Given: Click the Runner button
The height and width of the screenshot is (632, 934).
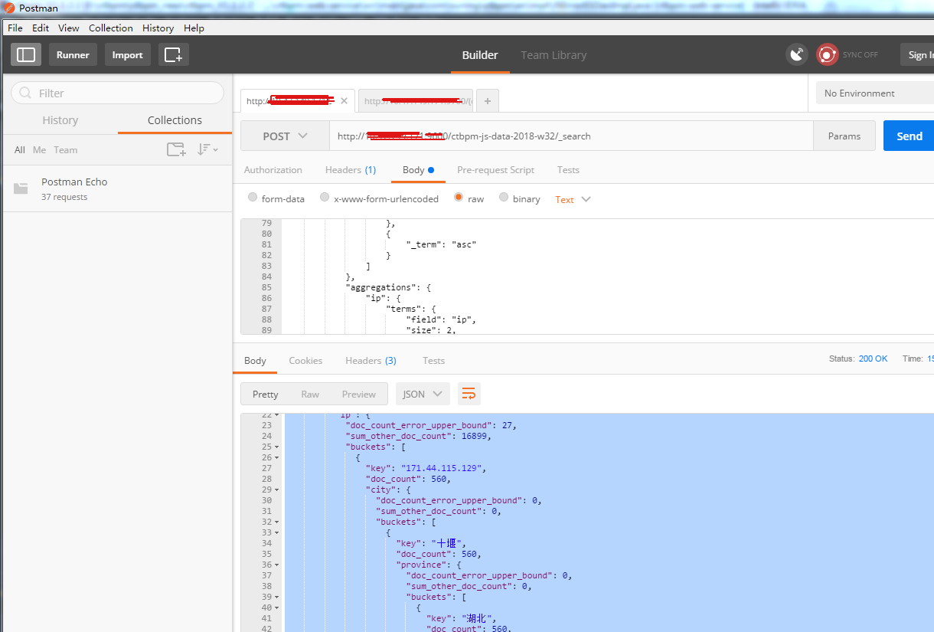Looking at the screenshot, I should [73, 54].
